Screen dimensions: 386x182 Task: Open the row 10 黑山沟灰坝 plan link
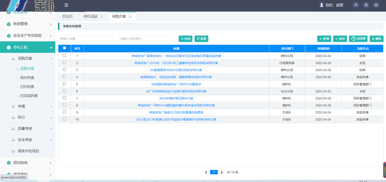click(176, 119)
